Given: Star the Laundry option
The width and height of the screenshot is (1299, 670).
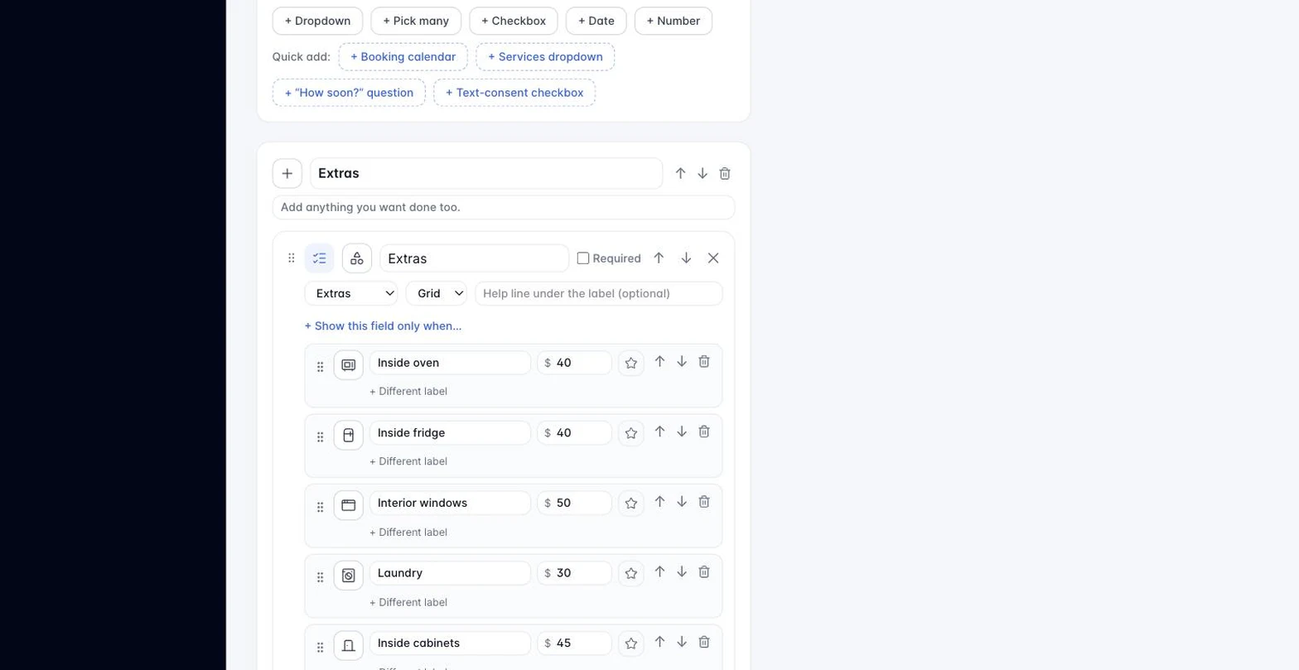Looking at the screenshot, I should click(x=631, y=573).
